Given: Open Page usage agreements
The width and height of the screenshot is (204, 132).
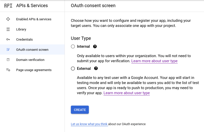Looking at the screenshot, I should [34, 70].
